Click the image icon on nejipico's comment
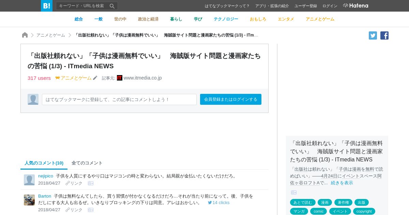The image size is (409, 215). 91,183
